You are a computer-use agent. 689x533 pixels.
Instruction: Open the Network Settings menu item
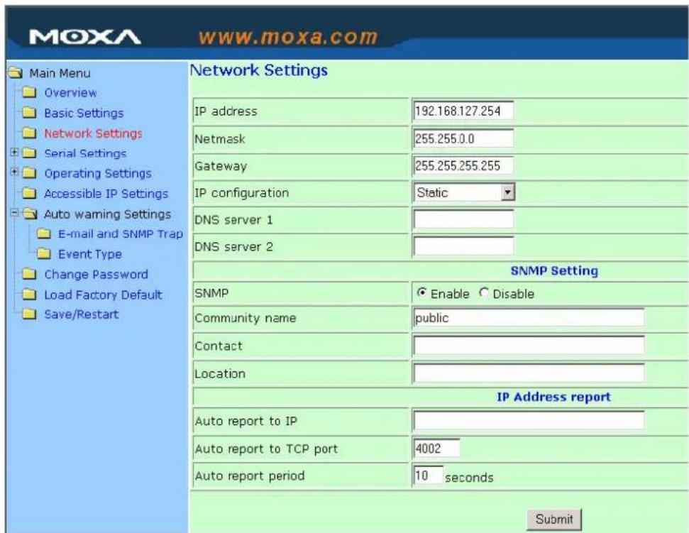coord(93,133)
